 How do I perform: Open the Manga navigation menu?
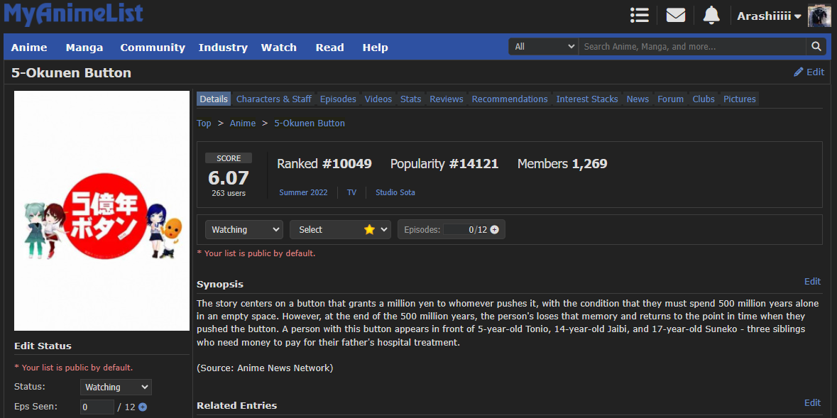pyautogui.click(x=84, y=48)
